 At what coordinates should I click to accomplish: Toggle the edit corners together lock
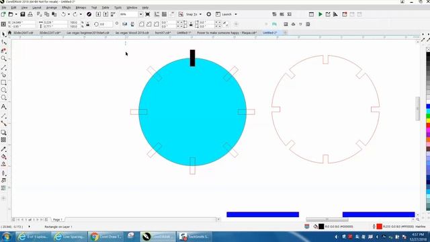click(191, 24)
